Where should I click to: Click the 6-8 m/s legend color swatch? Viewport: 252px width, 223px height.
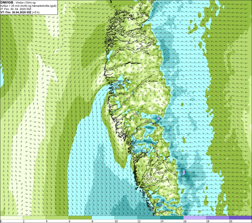pos(80,217)
